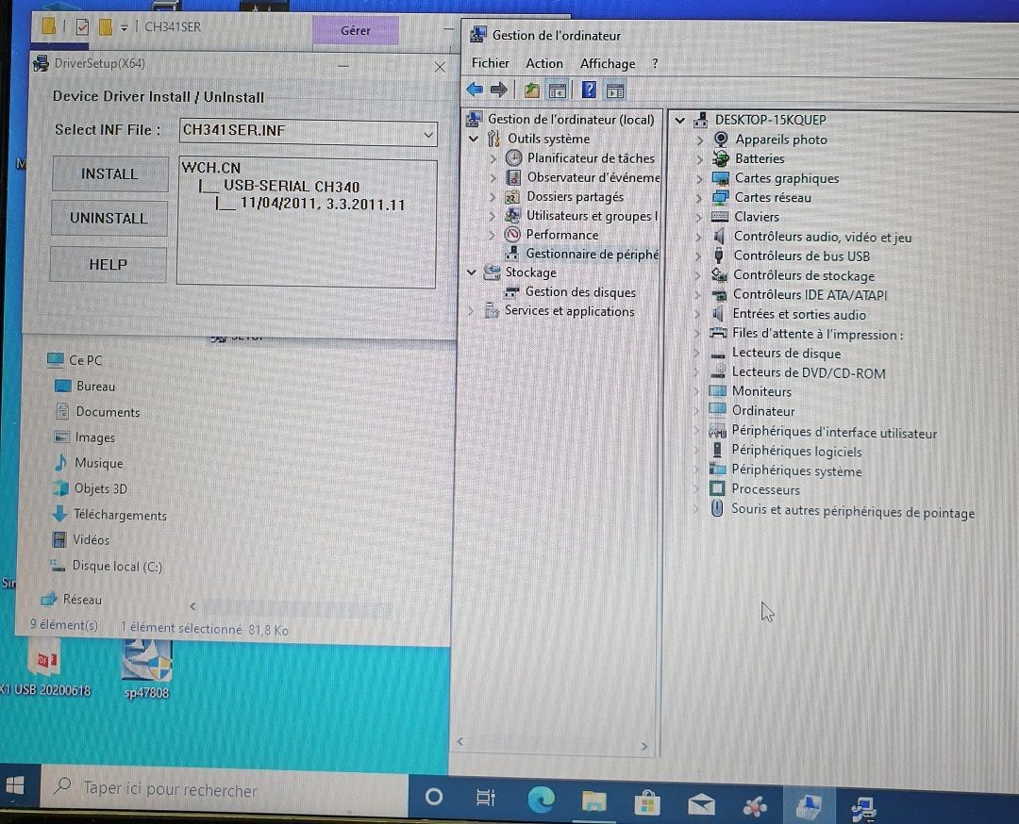This screenshot has width=1019, height=824.
Task: Click Contrôleurs audio, vidéo et jeu icon
Action: (x=719, y=237)
